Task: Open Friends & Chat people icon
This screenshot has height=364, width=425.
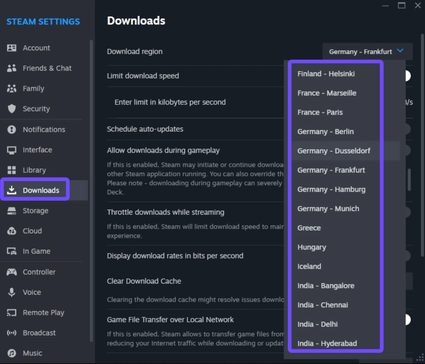Action: point(12,68)
